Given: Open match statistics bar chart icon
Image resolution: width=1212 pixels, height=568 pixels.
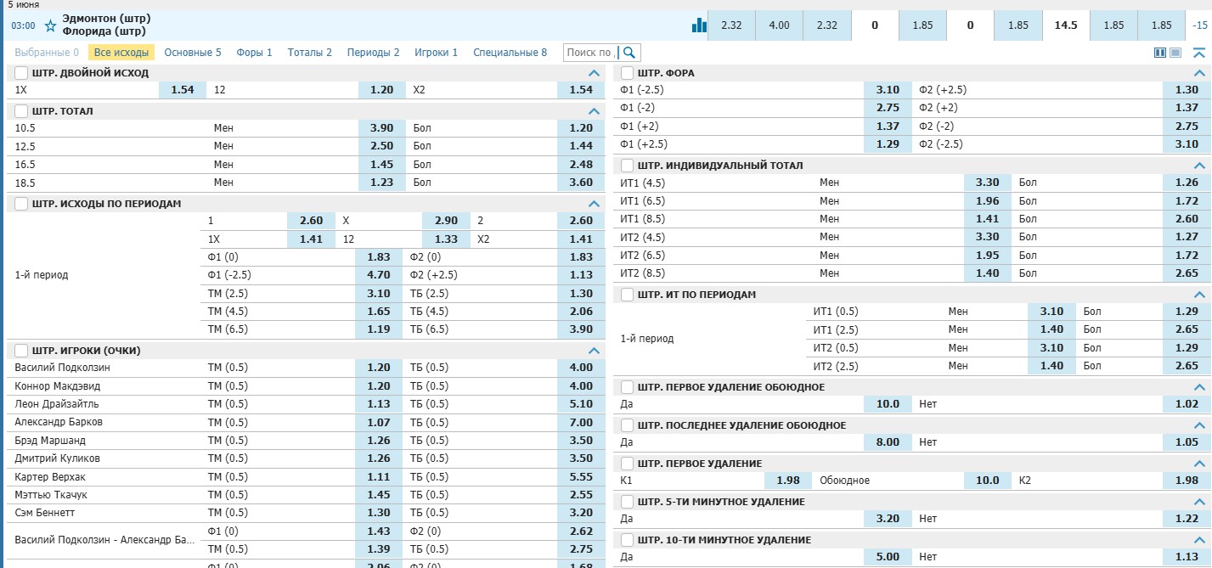Looking at the screenshot, I should 699,25.
